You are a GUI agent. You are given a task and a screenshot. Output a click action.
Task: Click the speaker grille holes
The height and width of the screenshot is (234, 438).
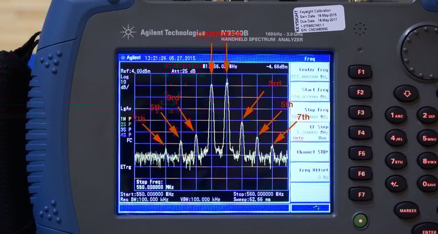360,29
